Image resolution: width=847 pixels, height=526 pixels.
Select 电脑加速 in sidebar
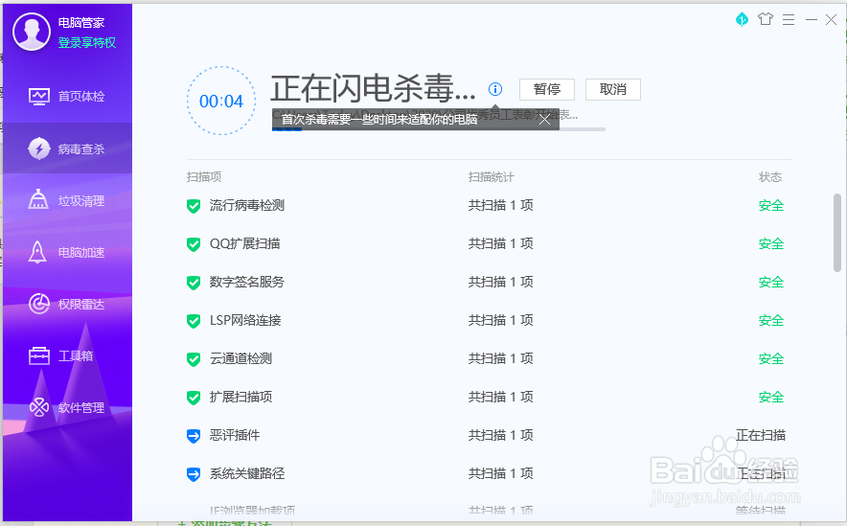click(67, 252)
